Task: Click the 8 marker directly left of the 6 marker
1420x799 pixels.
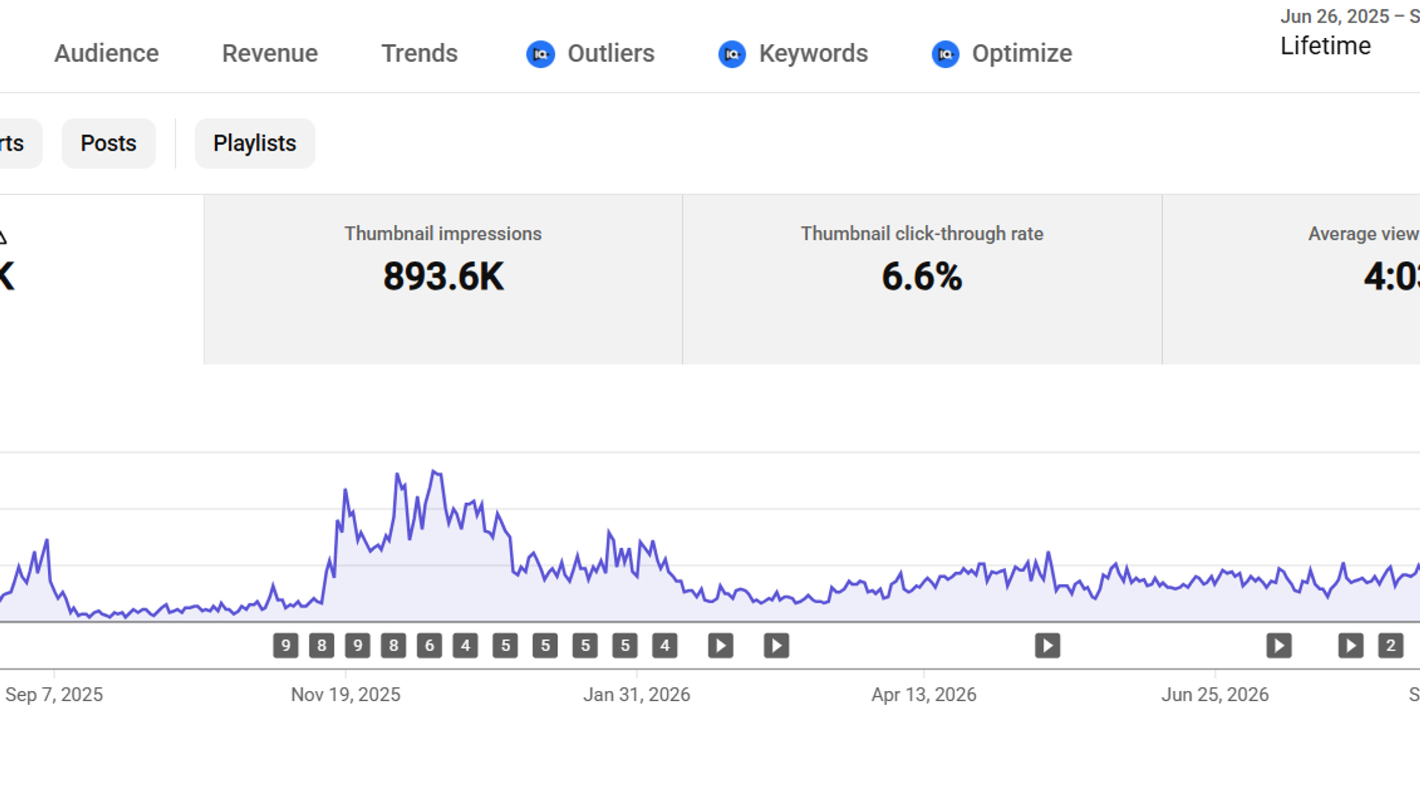Action: coord(394,646)
